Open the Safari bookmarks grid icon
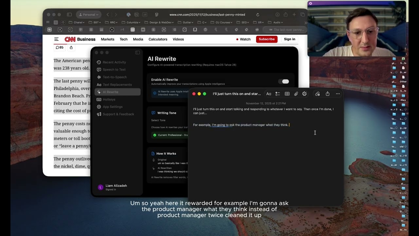 tap(48, 22)
